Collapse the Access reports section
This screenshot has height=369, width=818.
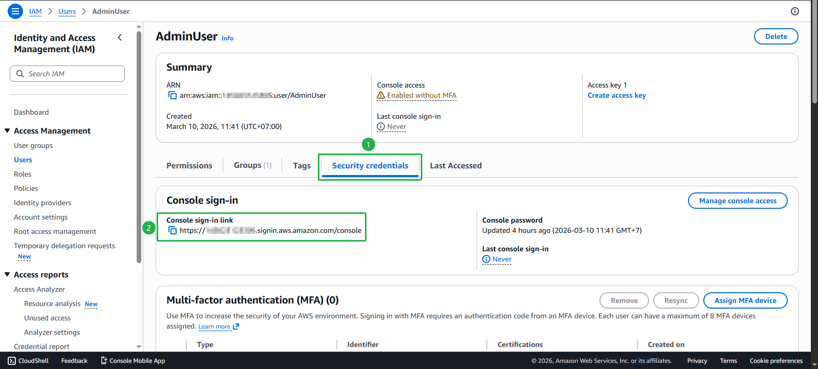(x=7, y=274)
